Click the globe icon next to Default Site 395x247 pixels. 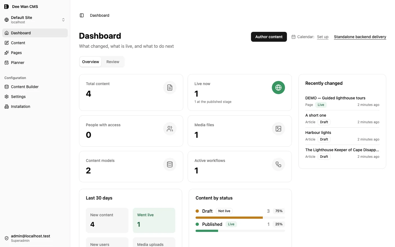pyautogui.click(x=7, y=20)
